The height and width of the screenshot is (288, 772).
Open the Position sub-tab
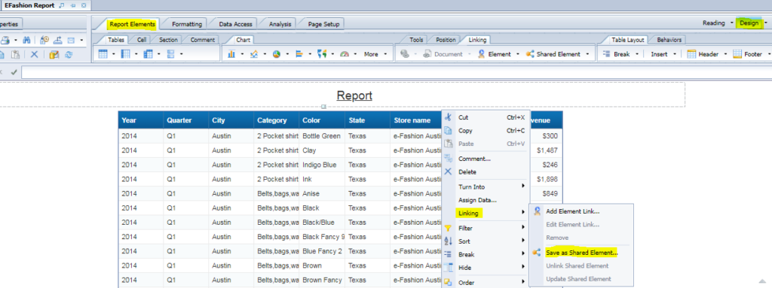tap(445, 40)
